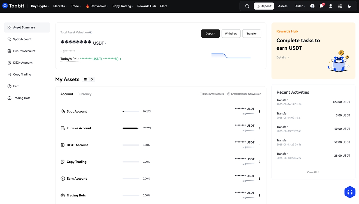The height and width of the screenshot is (204, 359).
Task: Open the notifications bell icon
Action: tap(321, 6)
